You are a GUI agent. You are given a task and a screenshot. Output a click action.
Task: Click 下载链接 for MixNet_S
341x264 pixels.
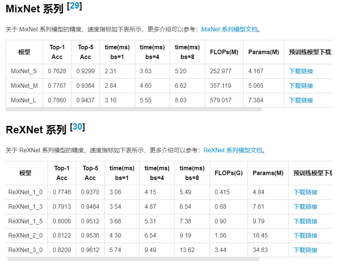click(301, 71)
